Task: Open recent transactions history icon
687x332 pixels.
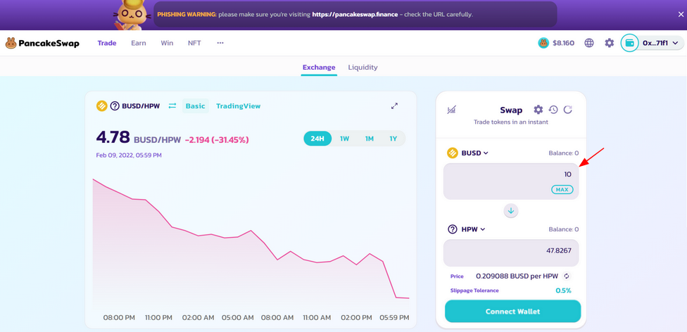Action: tap(553, 110)
